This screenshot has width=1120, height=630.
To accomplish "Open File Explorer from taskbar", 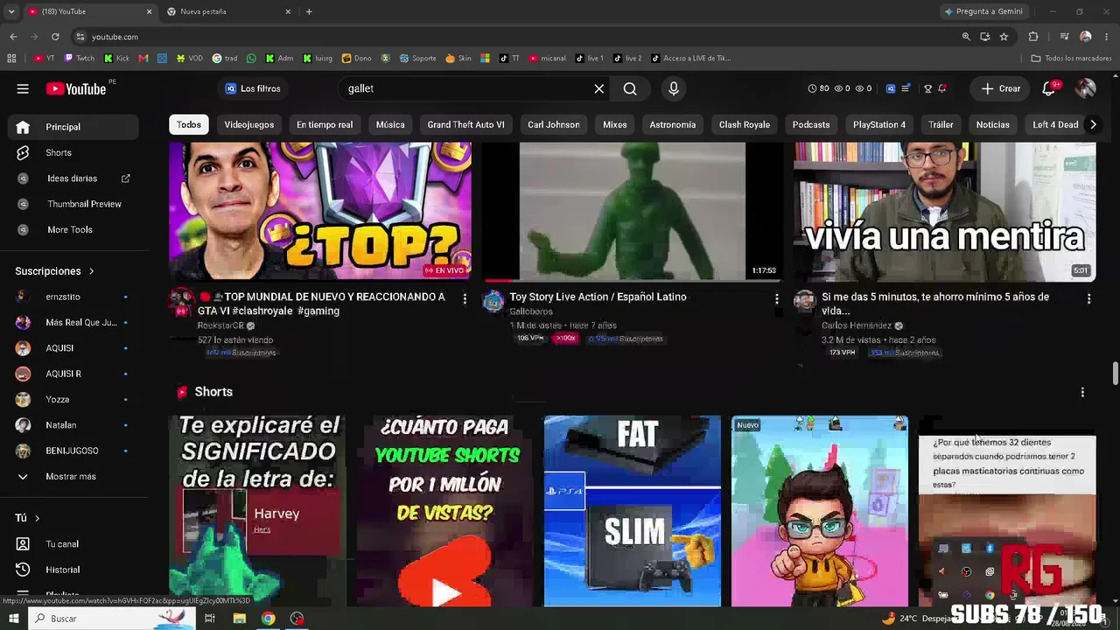I will (x=239, y=619).
